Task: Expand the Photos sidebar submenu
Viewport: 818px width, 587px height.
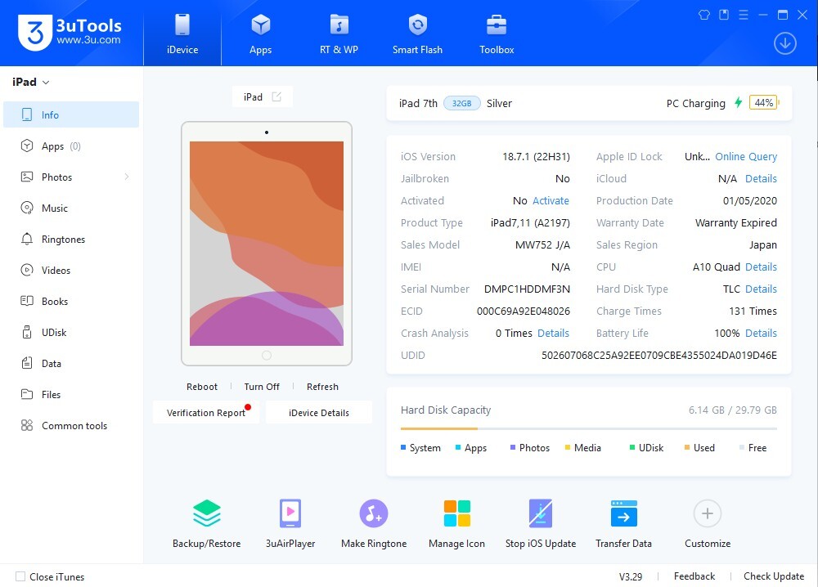Action: click(x=127, y=177)
